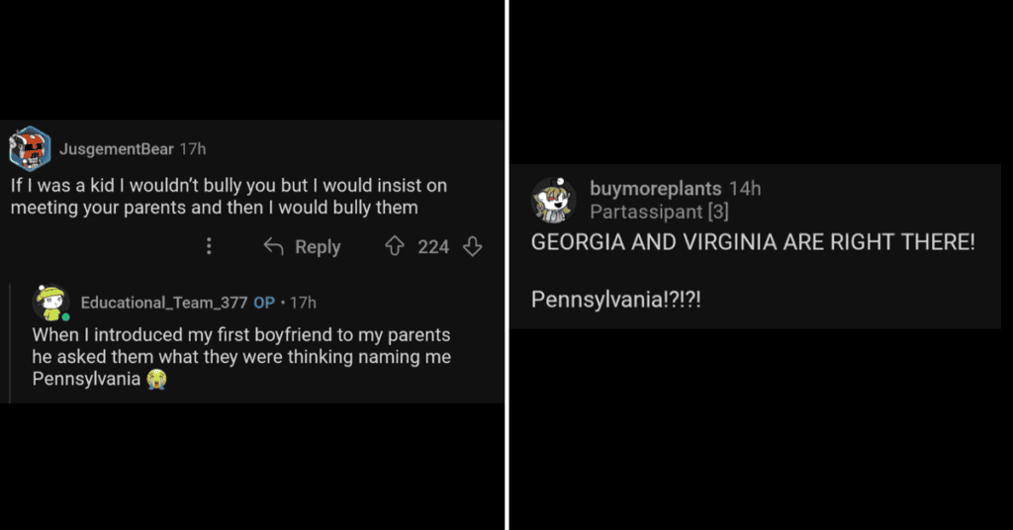The image size is (1013, 530).
Task: Click the blue OP badge
Action: tap(264, 303)
